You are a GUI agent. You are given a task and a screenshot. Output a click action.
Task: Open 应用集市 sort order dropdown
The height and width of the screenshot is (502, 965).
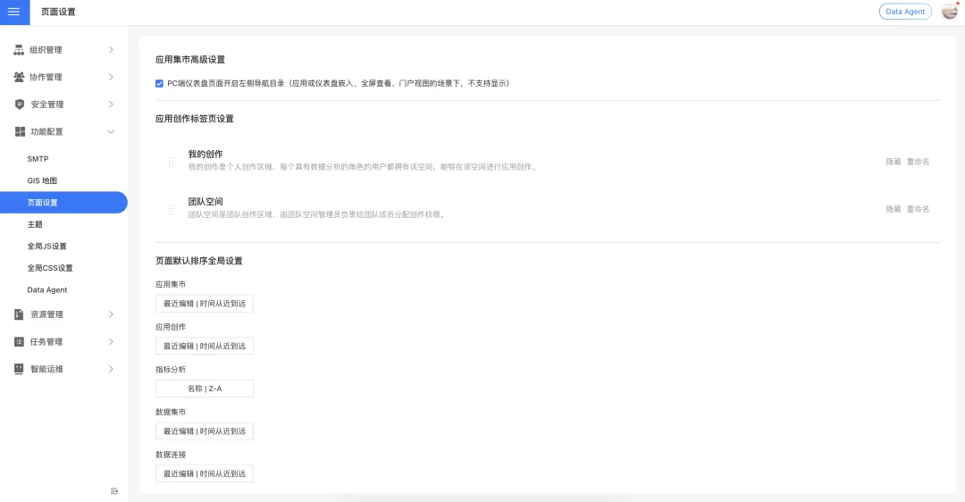(x=205, y=304)
